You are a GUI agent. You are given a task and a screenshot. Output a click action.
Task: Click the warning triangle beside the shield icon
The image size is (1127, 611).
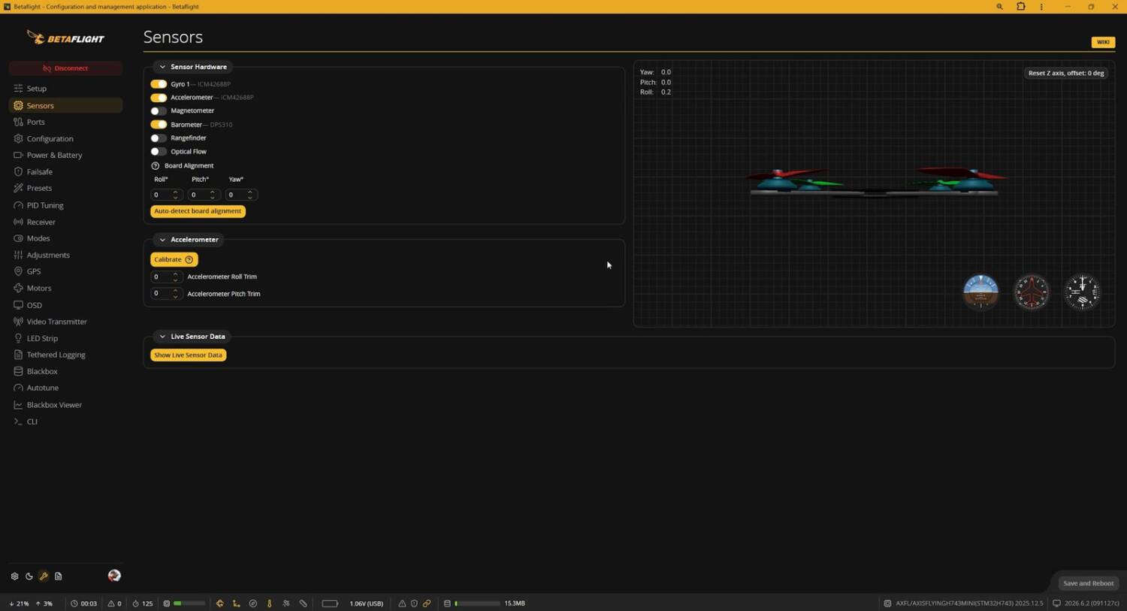[x=402, y=603]
